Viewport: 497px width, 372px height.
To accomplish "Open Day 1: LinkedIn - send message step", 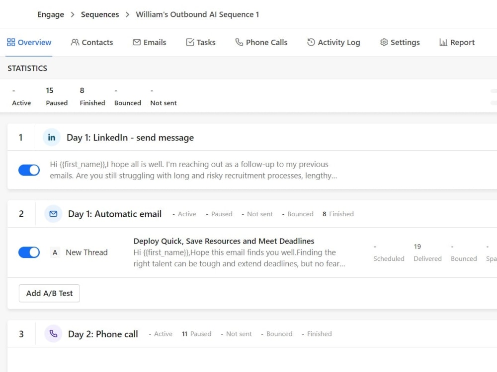I will (x=130, y=137).
